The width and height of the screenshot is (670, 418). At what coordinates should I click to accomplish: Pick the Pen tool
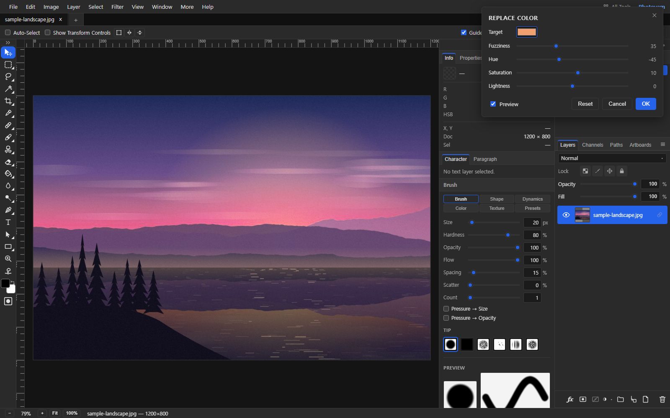[x=8, y=210]
